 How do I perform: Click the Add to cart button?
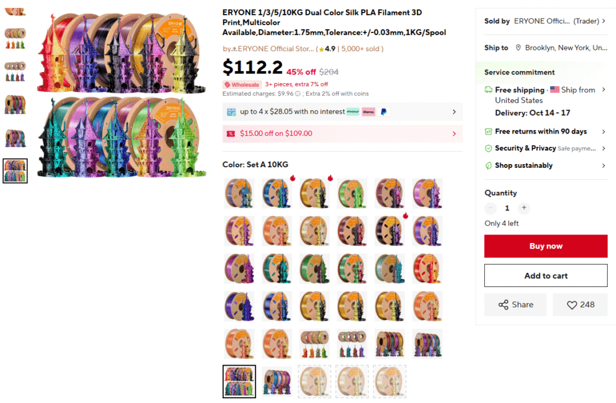546,276
